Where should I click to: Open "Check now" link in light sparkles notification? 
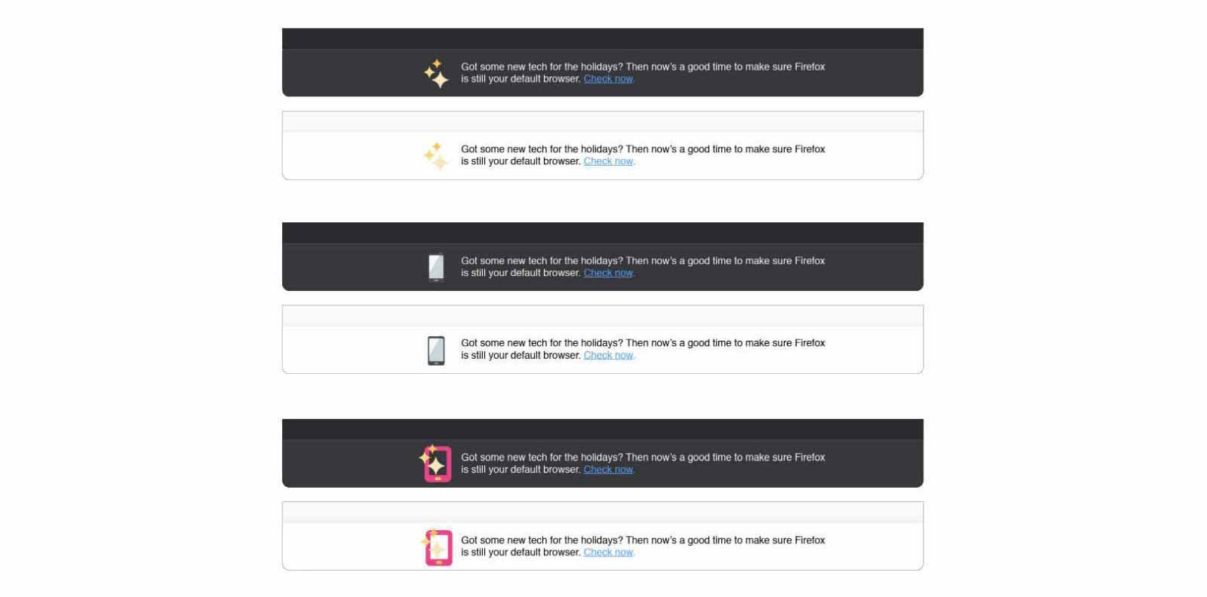click(609, 161)
